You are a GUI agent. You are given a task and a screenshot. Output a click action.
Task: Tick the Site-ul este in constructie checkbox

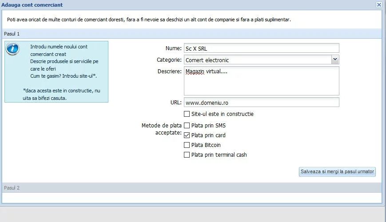187,114
